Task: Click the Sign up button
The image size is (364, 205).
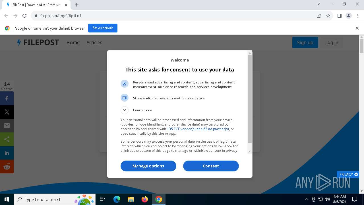Action: tap(305, 42)
